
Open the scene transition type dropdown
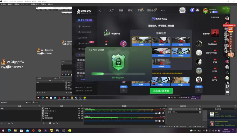[x=183, y=109]
